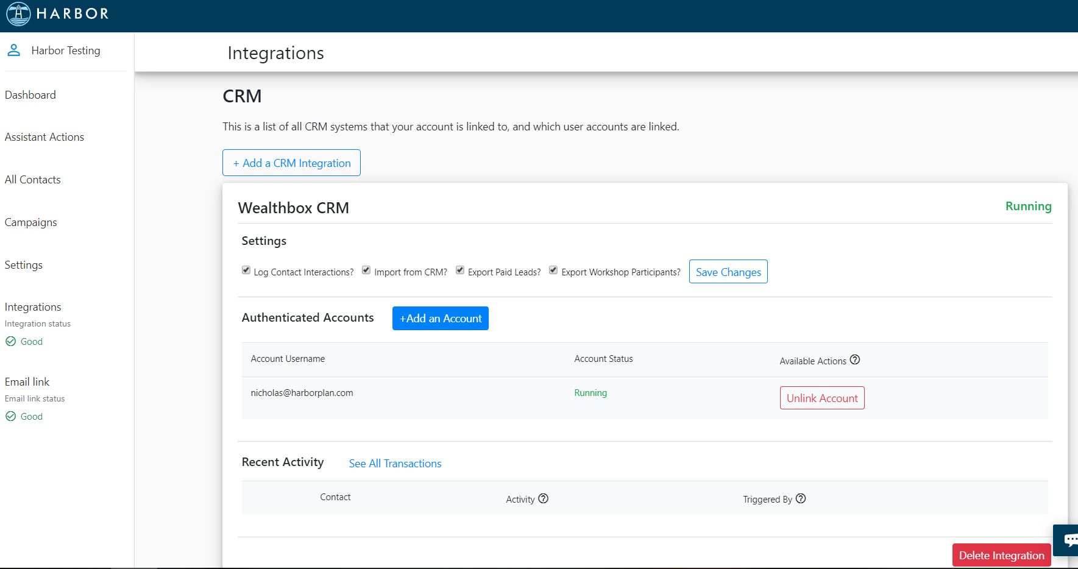Toggle Export Workshop Participants checkbox
The height and width of the screenshot is (569, 1078).
553,270
